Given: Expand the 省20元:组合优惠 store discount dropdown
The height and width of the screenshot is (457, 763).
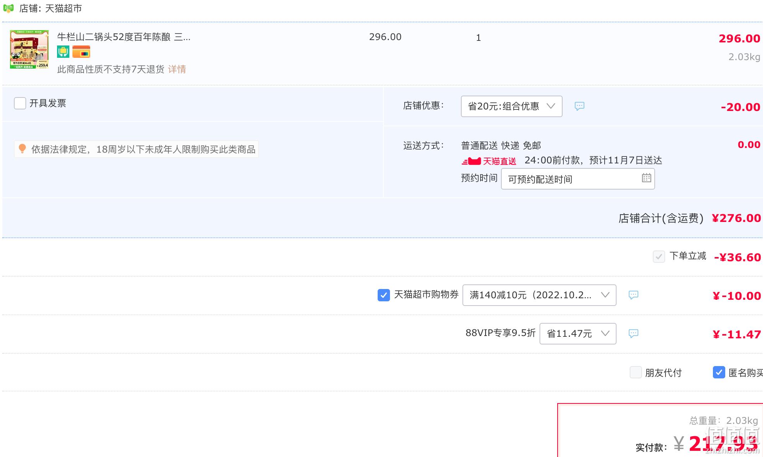Looking at the screenshot, I should coord(511,106).
